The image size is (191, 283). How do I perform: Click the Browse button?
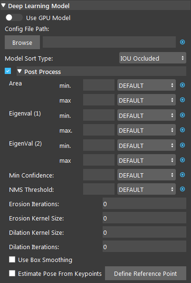(22, 42)
